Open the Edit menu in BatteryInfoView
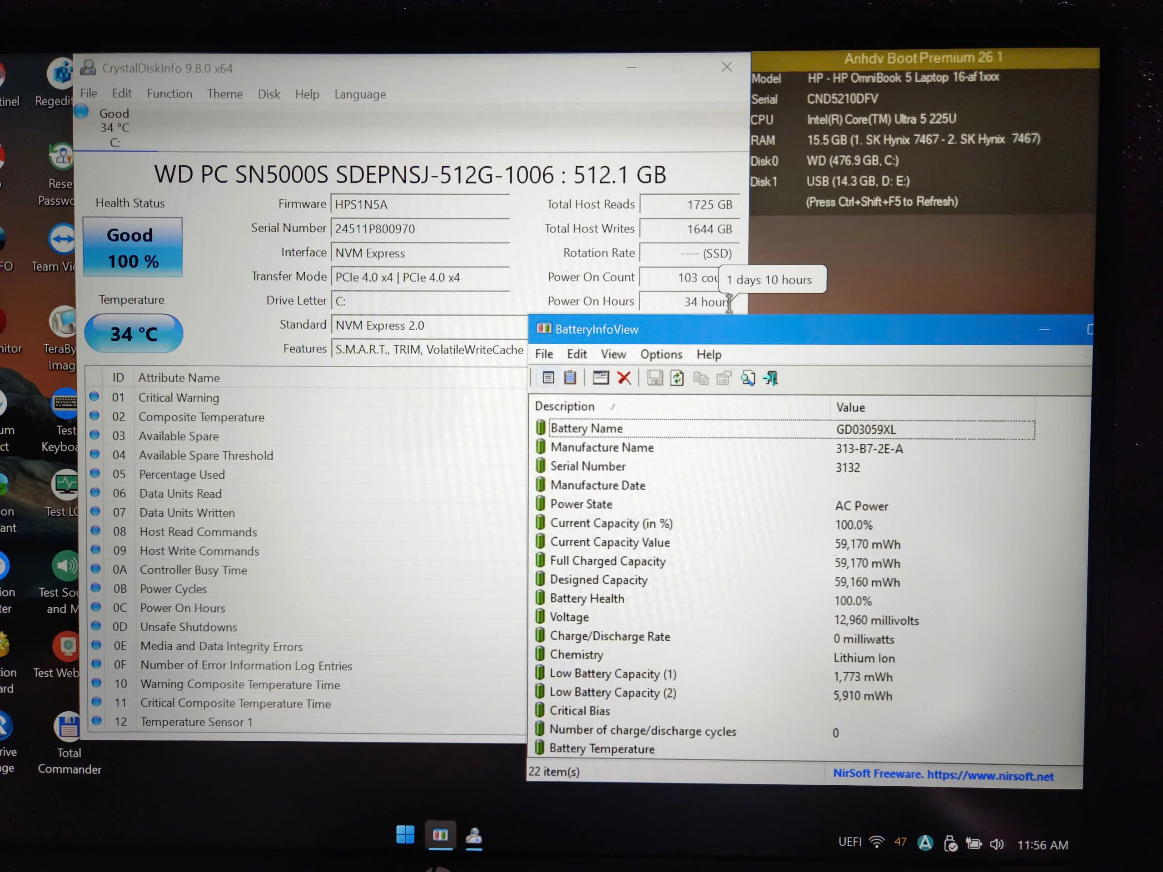 click(x=577, y=354)
